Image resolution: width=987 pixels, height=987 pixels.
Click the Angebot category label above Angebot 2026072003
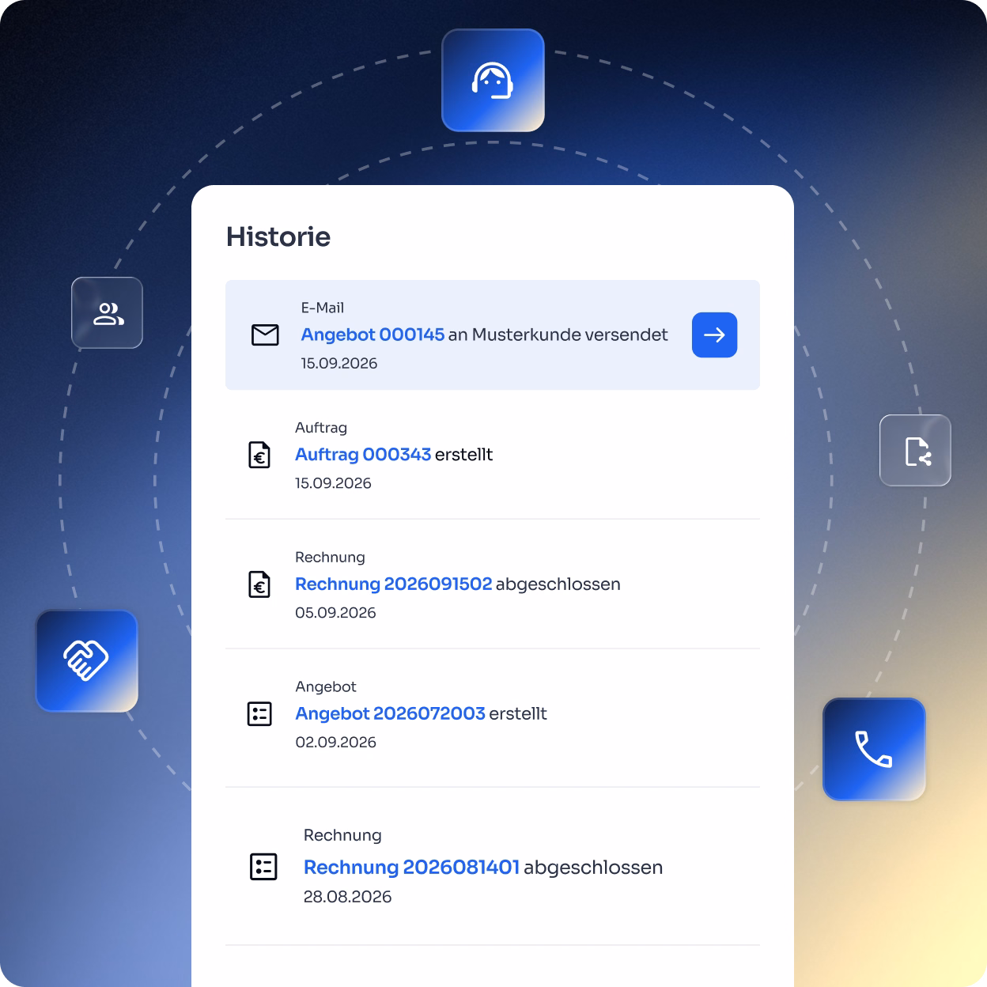pos(326,686)
